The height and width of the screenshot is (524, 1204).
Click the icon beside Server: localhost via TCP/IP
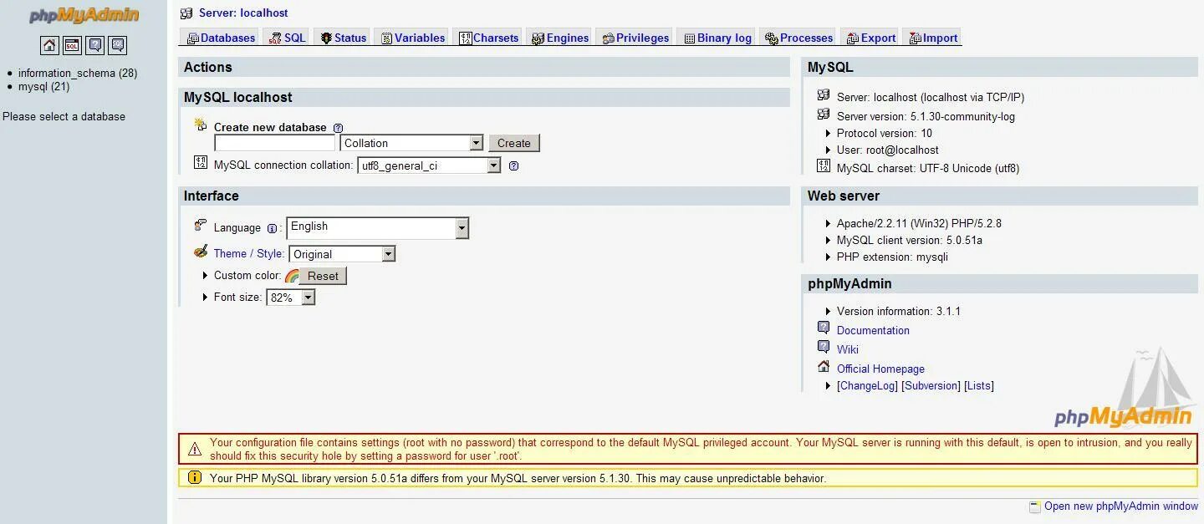[x=824, y=95]
